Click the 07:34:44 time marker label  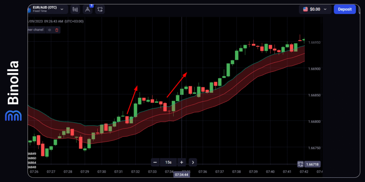pos(182,175)
